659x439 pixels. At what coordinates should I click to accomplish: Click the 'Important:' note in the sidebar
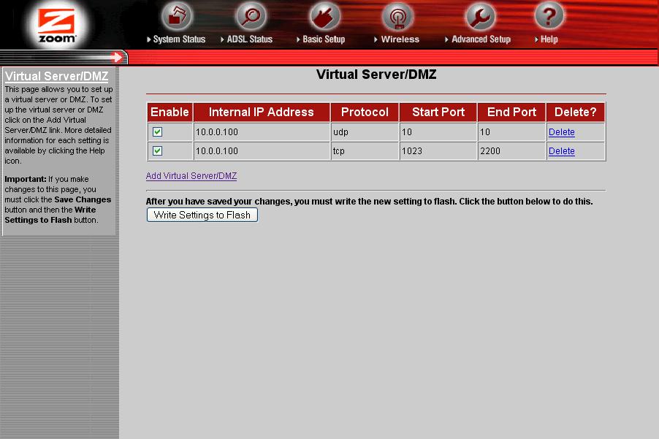point(26,179)
